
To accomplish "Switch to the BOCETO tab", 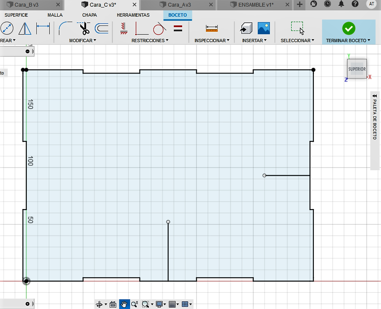I will pyautogui.click(x=177, y=15).
